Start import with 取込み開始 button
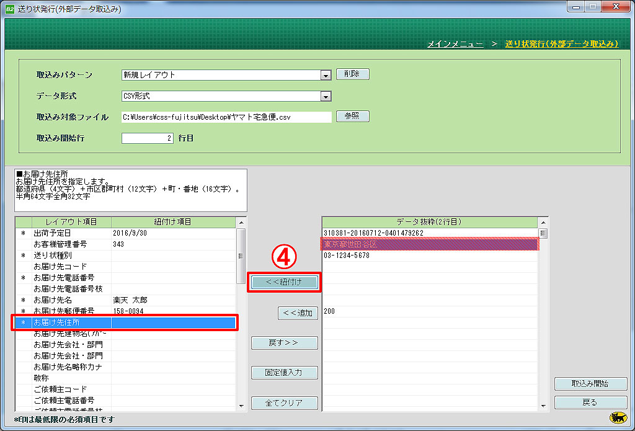 point(590,384)
